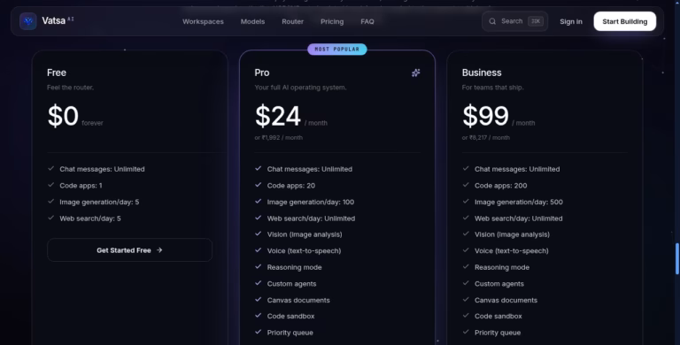Image resolution: width=680 pixels, height=345 pixels.
Task: Click Business plan Code sandbox checkmark
Action: pos(466,316)
